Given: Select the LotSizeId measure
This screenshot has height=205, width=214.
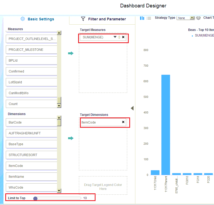Looking at the screenshot, I should [31, 82].
